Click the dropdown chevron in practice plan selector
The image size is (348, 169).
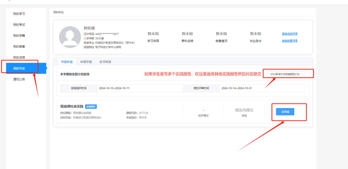point(303,74)
